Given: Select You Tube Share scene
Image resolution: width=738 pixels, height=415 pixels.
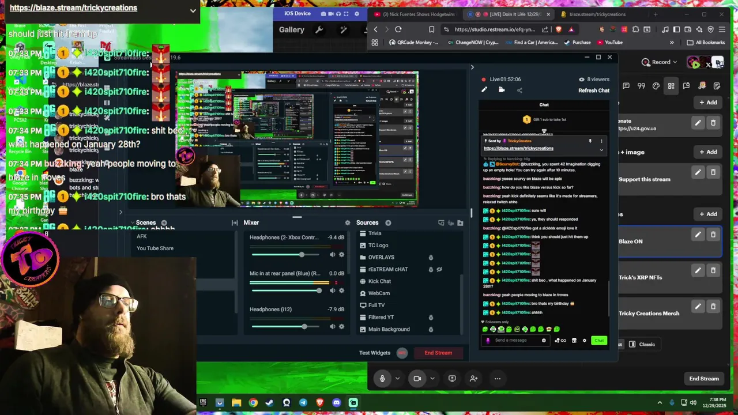Looking at the screenshot, I should tap(155, 248).
